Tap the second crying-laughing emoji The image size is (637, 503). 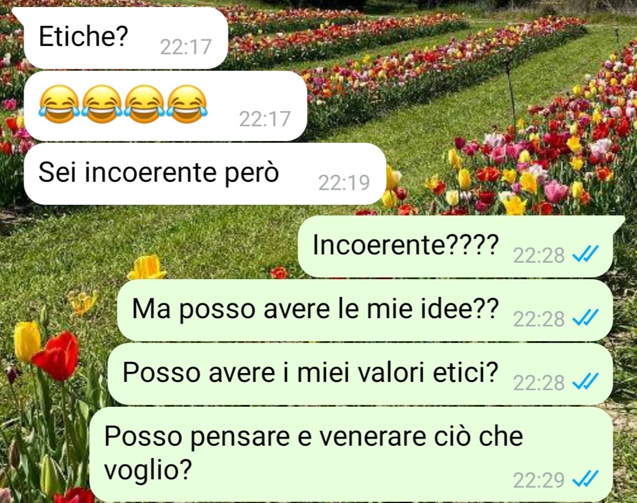click(x=102, y=104)
